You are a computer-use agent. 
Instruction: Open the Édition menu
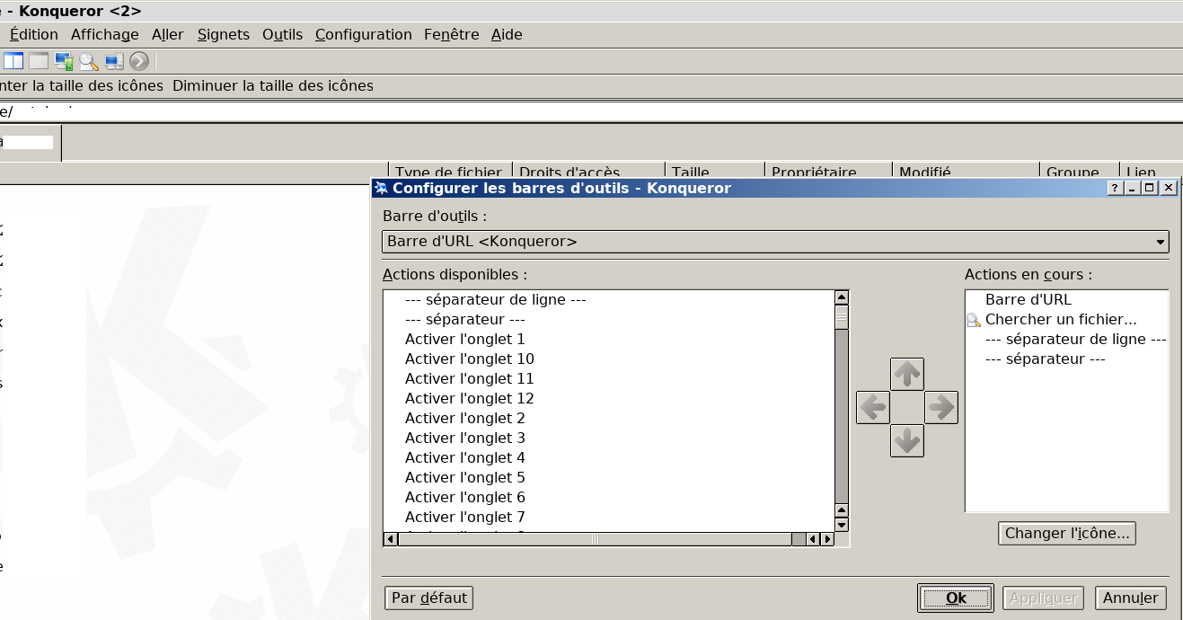tap(34, 34)
